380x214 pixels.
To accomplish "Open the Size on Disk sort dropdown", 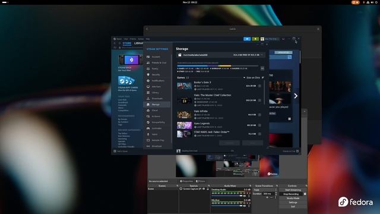I will (x=252, y=78).
